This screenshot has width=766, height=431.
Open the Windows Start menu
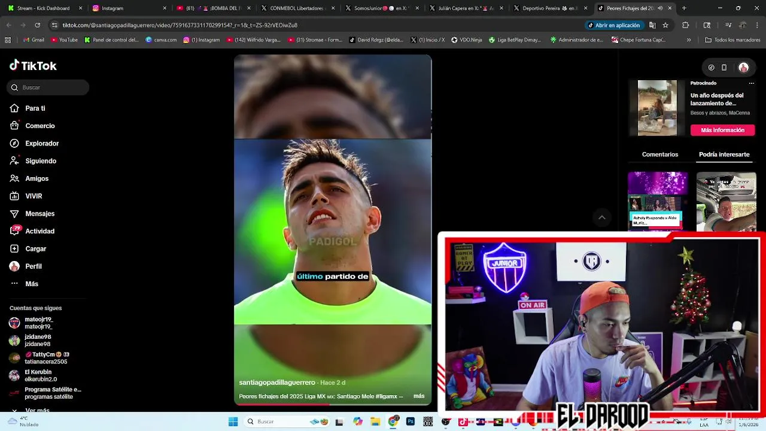tap(233, 421)
